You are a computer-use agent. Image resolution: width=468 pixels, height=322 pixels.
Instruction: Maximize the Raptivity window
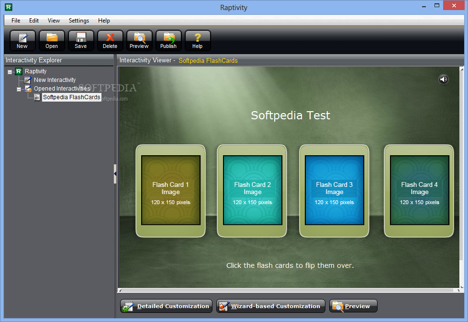click(x=437, y=6)
